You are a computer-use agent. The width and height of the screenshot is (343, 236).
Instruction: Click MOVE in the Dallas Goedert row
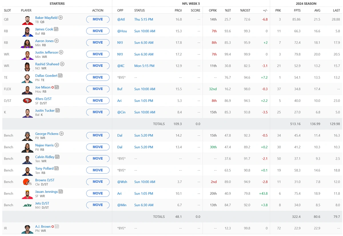tap(98, 77)
